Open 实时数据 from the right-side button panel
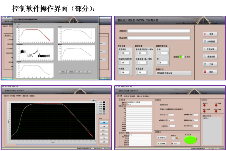Image resolution: width=226 pixels, height=151 pixels. pyautogui.click(x=210, y=41)
